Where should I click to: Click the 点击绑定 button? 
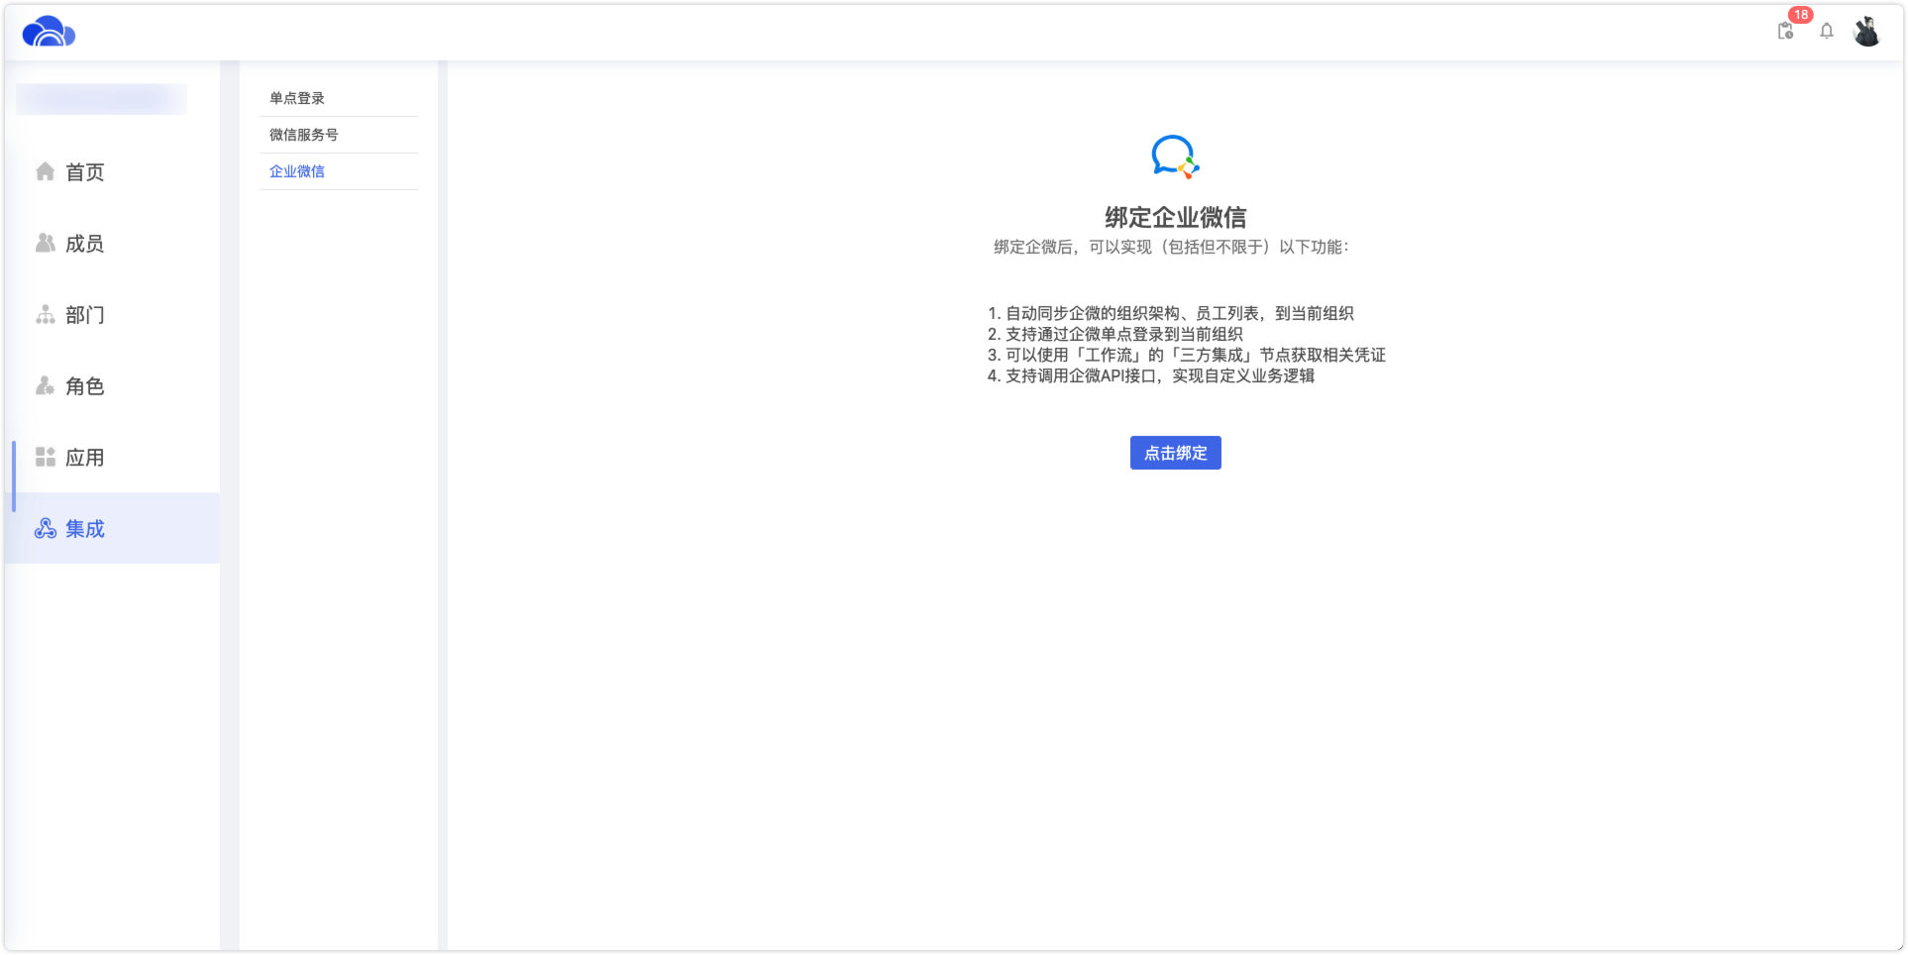point(1175,453)
